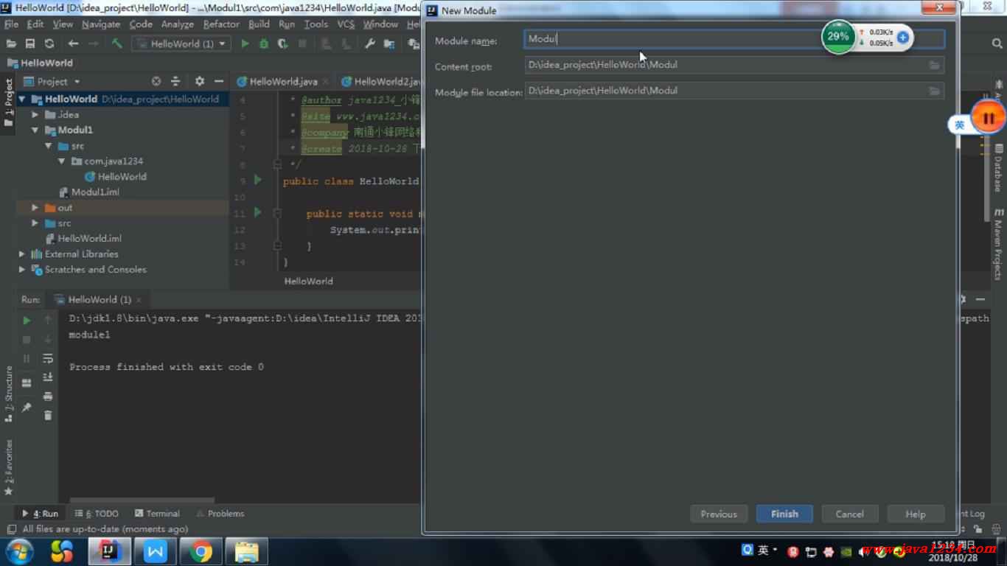Viewport: 1007px width, 566px height.
Task: Click the Synchronize toolbar icon
Action: click(x=49, y=43)
